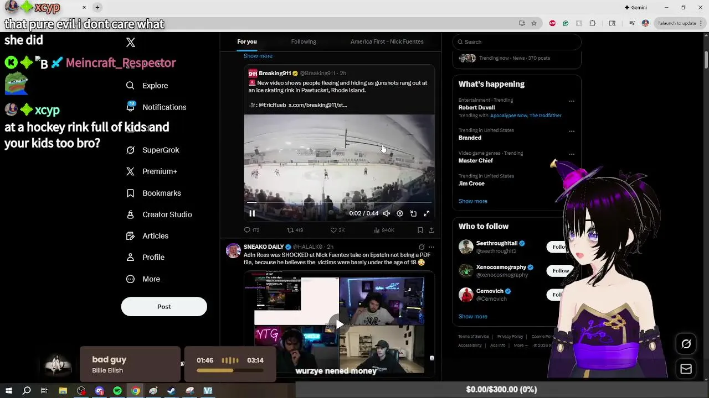The width and height of the screenshot is (709, 398).
Task: Click Grok icon on SNEAKO DAILY post
Action: (x=422, y=247)
